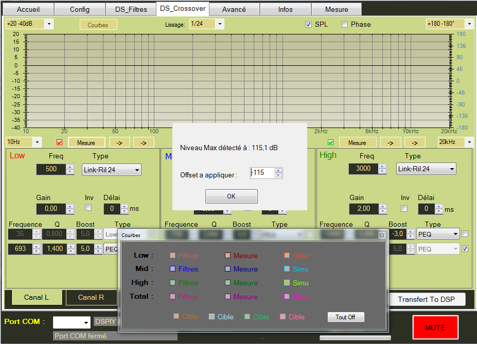Toggle the Inv checkbox in High section
This screenshot has height=344, width=477.
click(x=404, y=208)
